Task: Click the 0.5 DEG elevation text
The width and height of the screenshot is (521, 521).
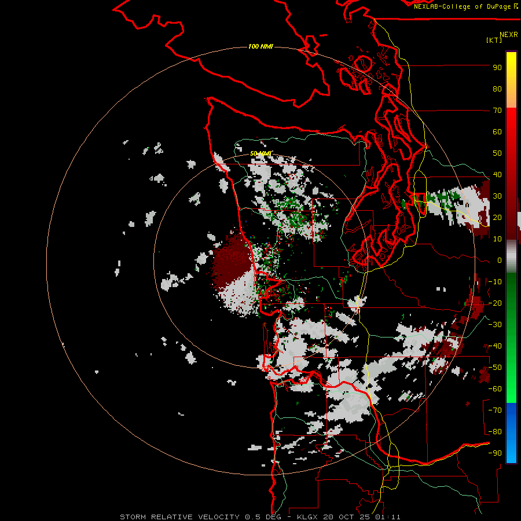Action: (263, 517)
